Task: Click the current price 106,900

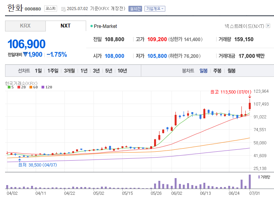Action: point(26,44)
